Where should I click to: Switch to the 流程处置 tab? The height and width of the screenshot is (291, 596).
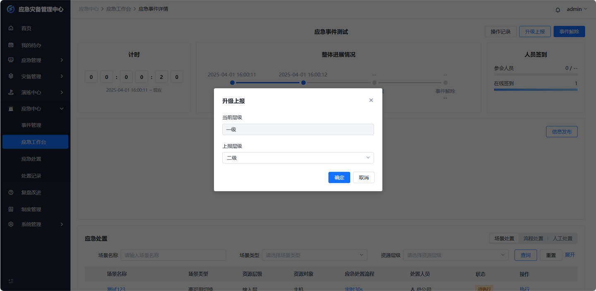(x=533, y=238)
